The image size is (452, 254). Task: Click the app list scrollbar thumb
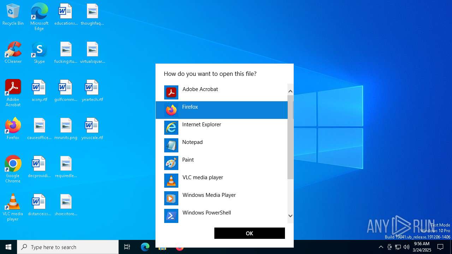(290, 137)
